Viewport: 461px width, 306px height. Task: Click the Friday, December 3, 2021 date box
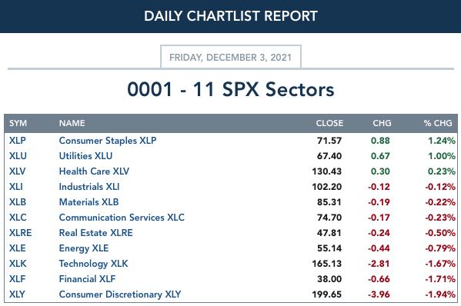tap(231, 57)
